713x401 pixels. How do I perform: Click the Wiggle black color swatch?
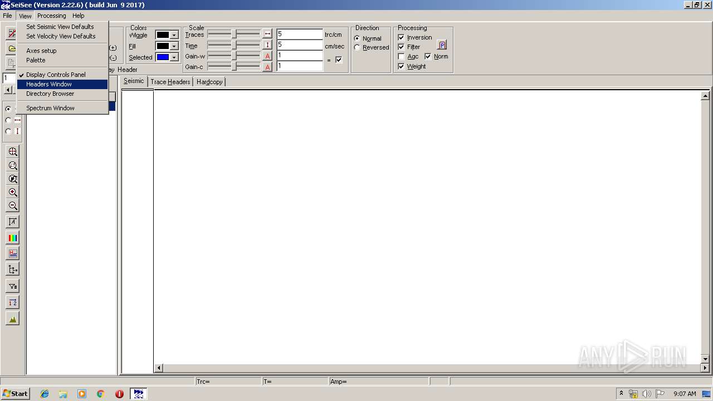click(x=163, y=35)
